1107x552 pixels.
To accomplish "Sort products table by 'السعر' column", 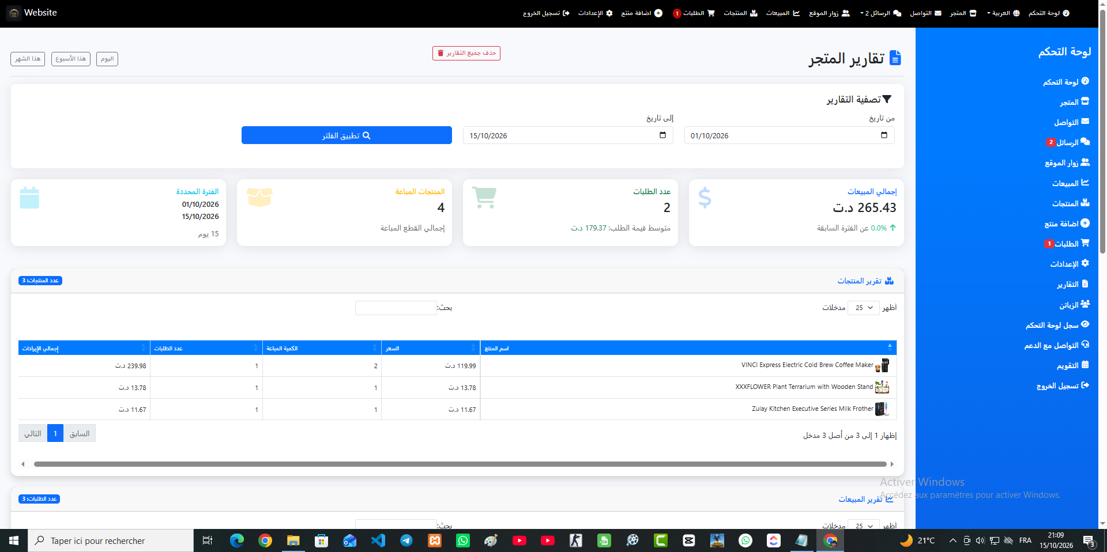I will click(x=431, y=348).
